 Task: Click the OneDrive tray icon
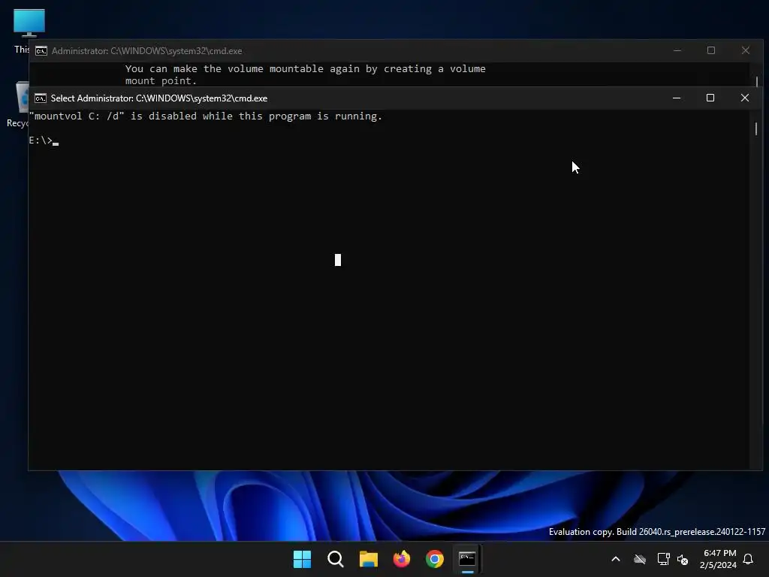point(640,559)
